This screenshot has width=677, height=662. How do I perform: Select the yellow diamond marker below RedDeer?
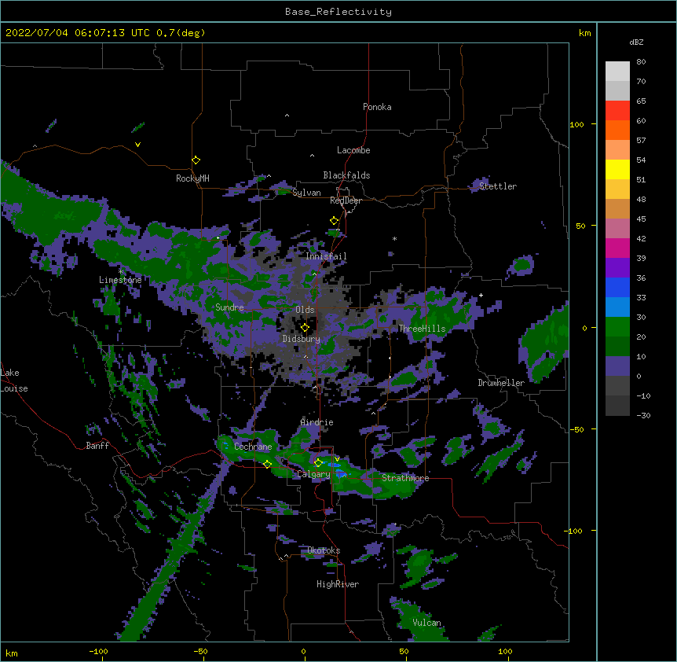coord(335,221)
